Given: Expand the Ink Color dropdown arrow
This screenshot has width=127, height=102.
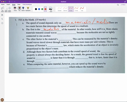Looking at the screenshot, I should point(53,8).
